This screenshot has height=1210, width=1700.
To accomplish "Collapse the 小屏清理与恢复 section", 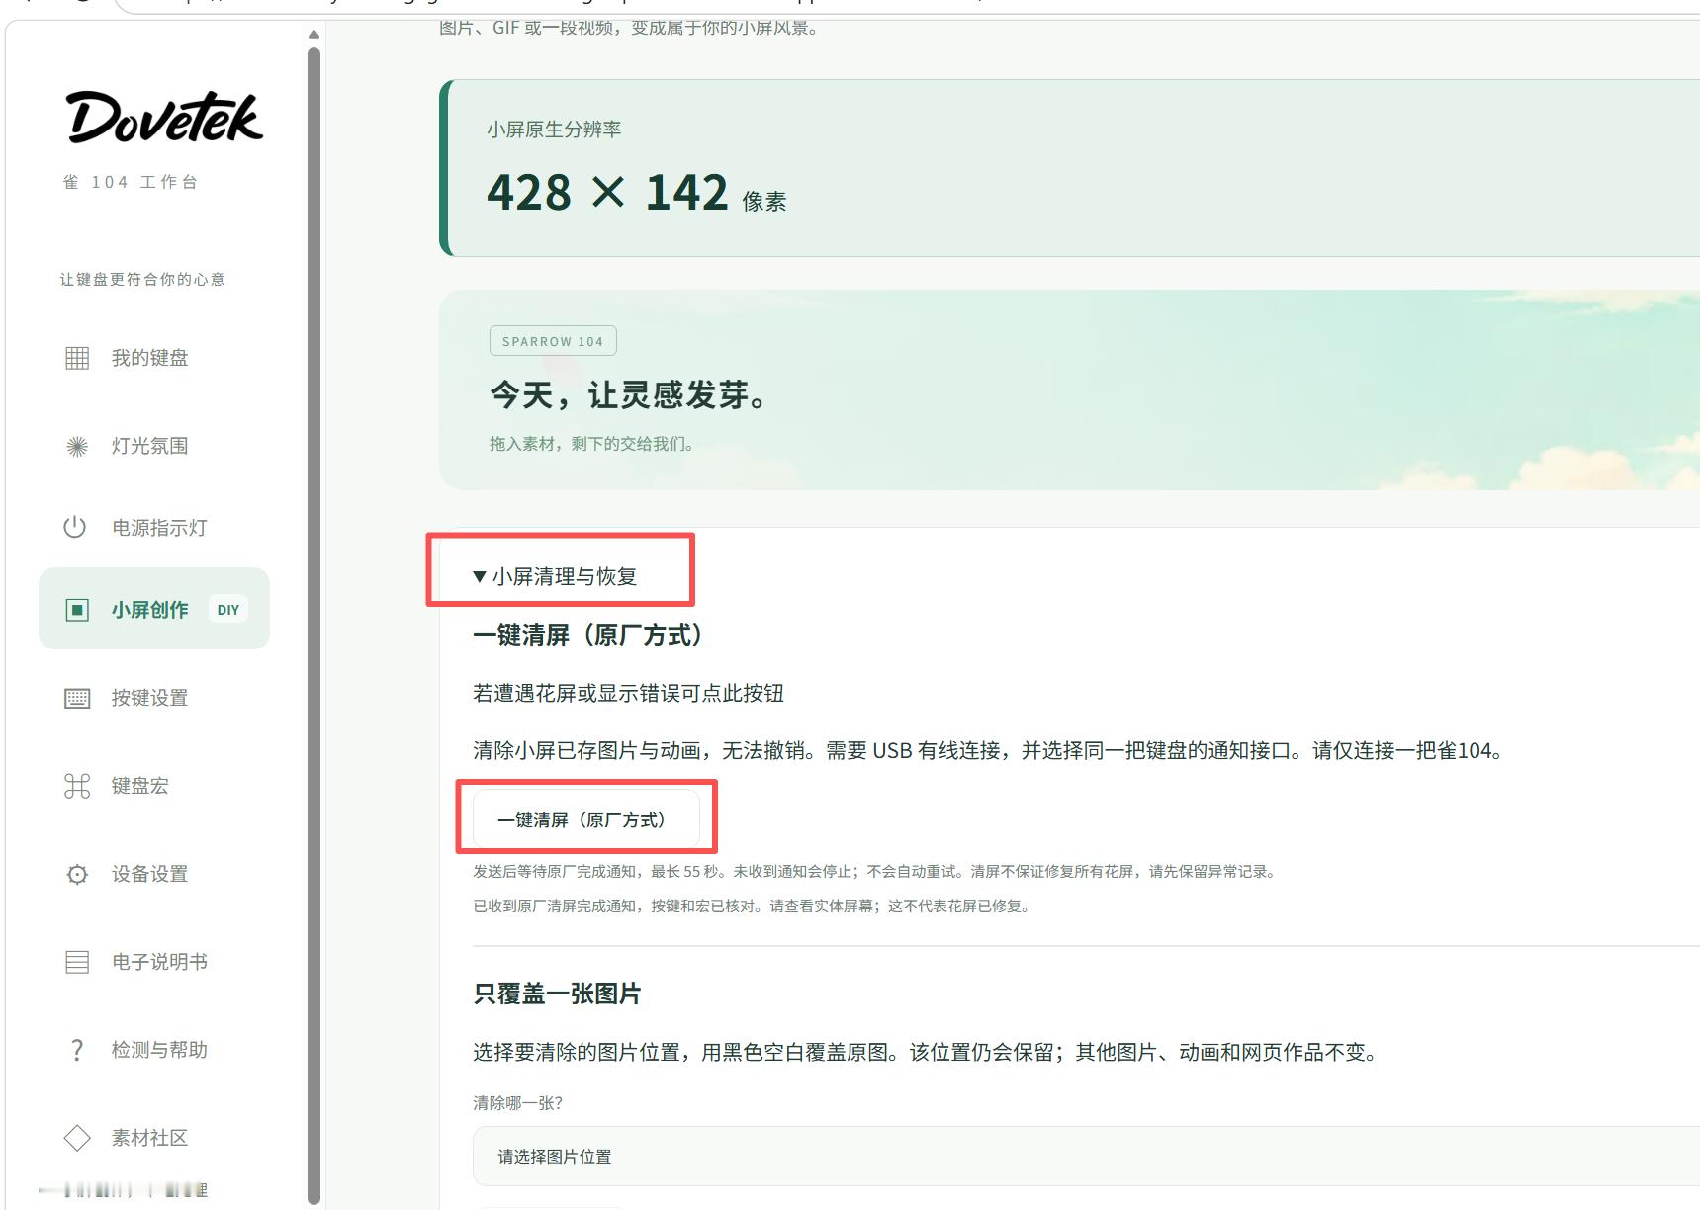I will [555, 576].
